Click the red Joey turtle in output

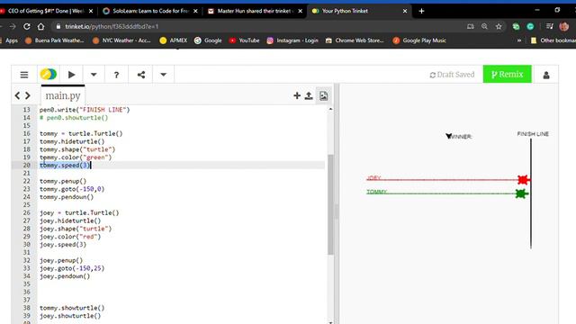(523, 180)
